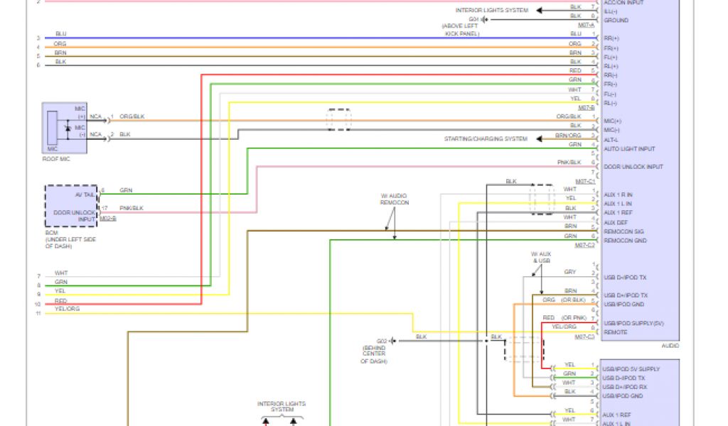Click the W/ AUX & USB note

[x=541, y=257]
